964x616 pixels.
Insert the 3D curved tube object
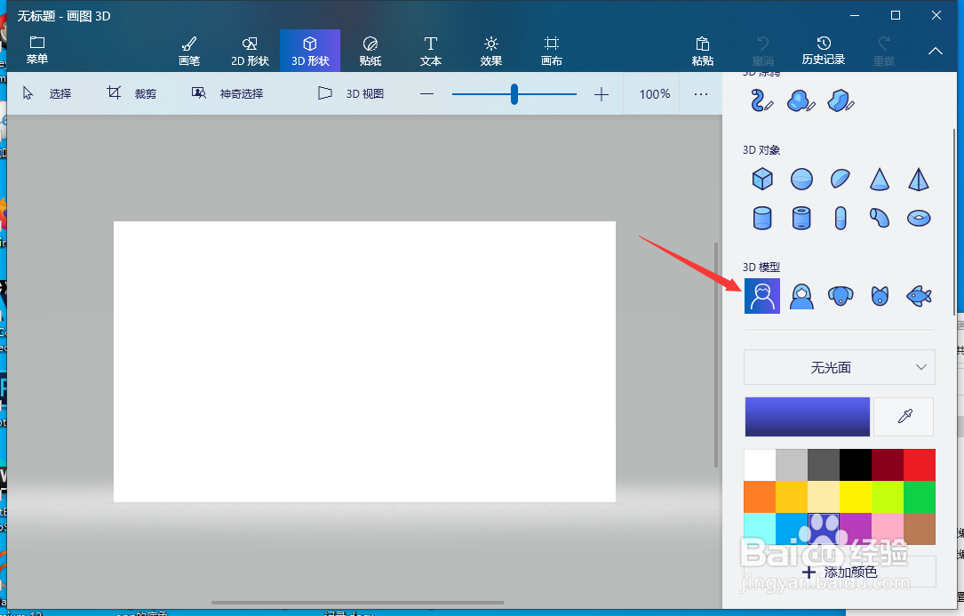(880, 218)
